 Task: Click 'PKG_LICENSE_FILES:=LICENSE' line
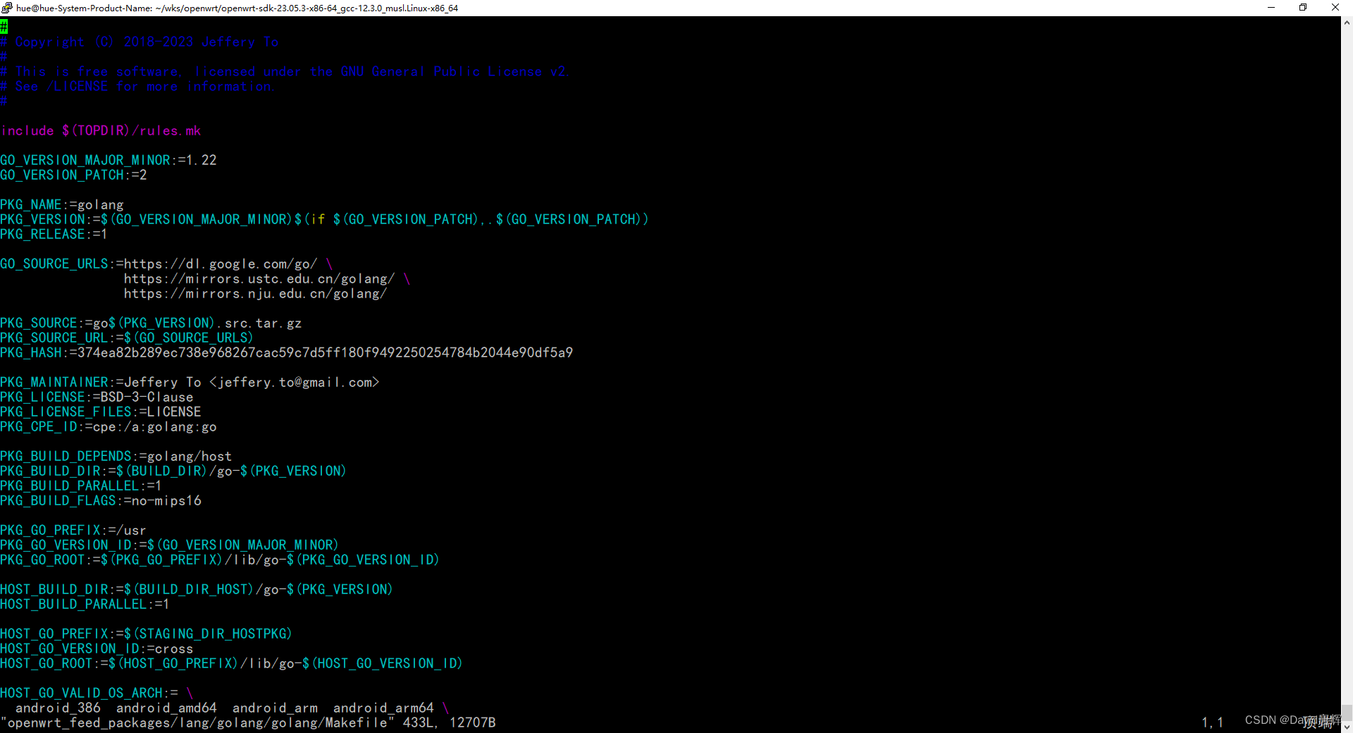tap(101, 412)
